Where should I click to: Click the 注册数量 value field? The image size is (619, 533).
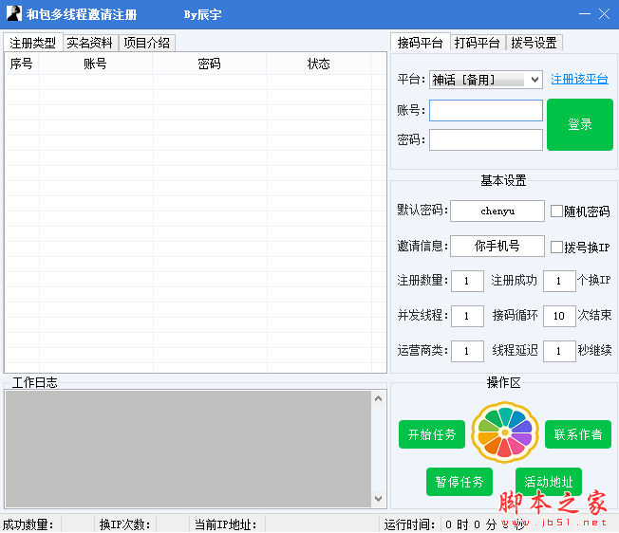pos(467,281)
